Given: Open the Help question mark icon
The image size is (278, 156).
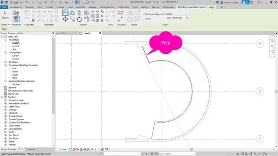Looking at the screenshot, I should click(258, 2).
